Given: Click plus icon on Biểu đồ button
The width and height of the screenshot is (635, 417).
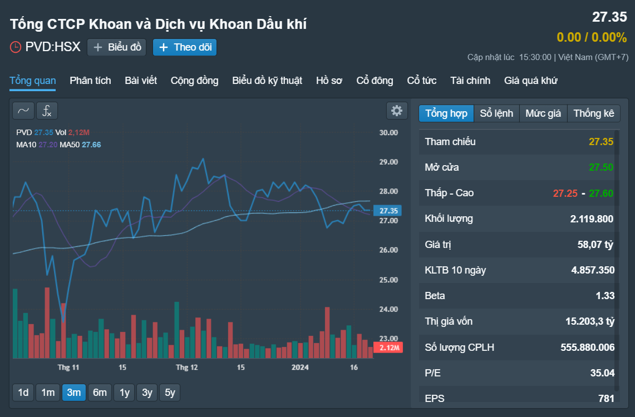Looking at the screenshot, I should click(x=97, y=47).
